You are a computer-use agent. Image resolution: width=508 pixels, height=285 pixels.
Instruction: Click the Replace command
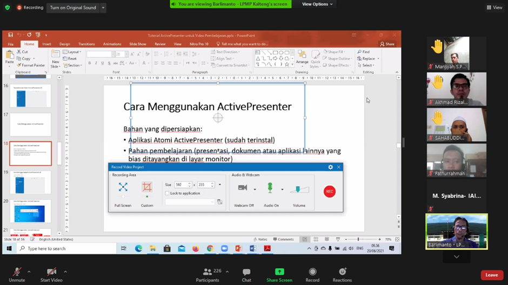click(x=368, y=58)
